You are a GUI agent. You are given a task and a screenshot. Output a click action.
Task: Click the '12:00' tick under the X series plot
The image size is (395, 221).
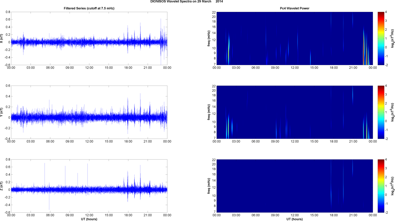(89, 68)
